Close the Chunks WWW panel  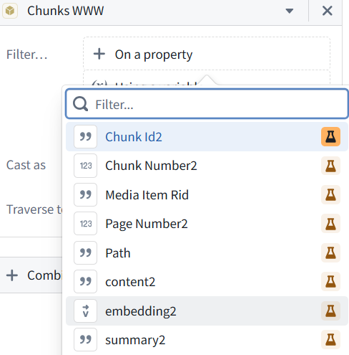[x=328, y=11]
